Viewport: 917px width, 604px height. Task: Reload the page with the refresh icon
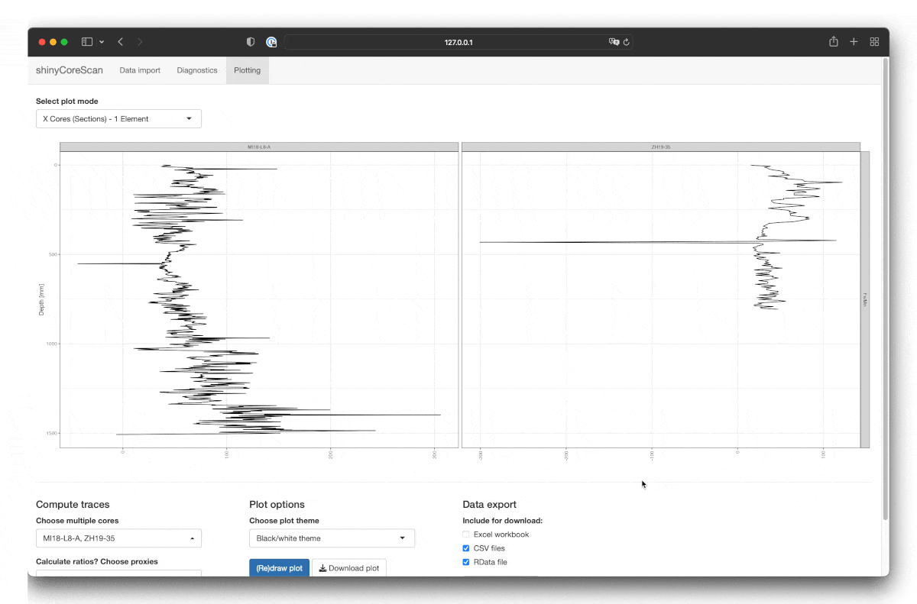(x=627, y=42)
